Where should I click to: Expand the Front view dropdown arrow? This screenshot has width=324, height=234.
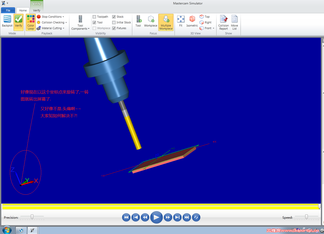pos(213,28)
